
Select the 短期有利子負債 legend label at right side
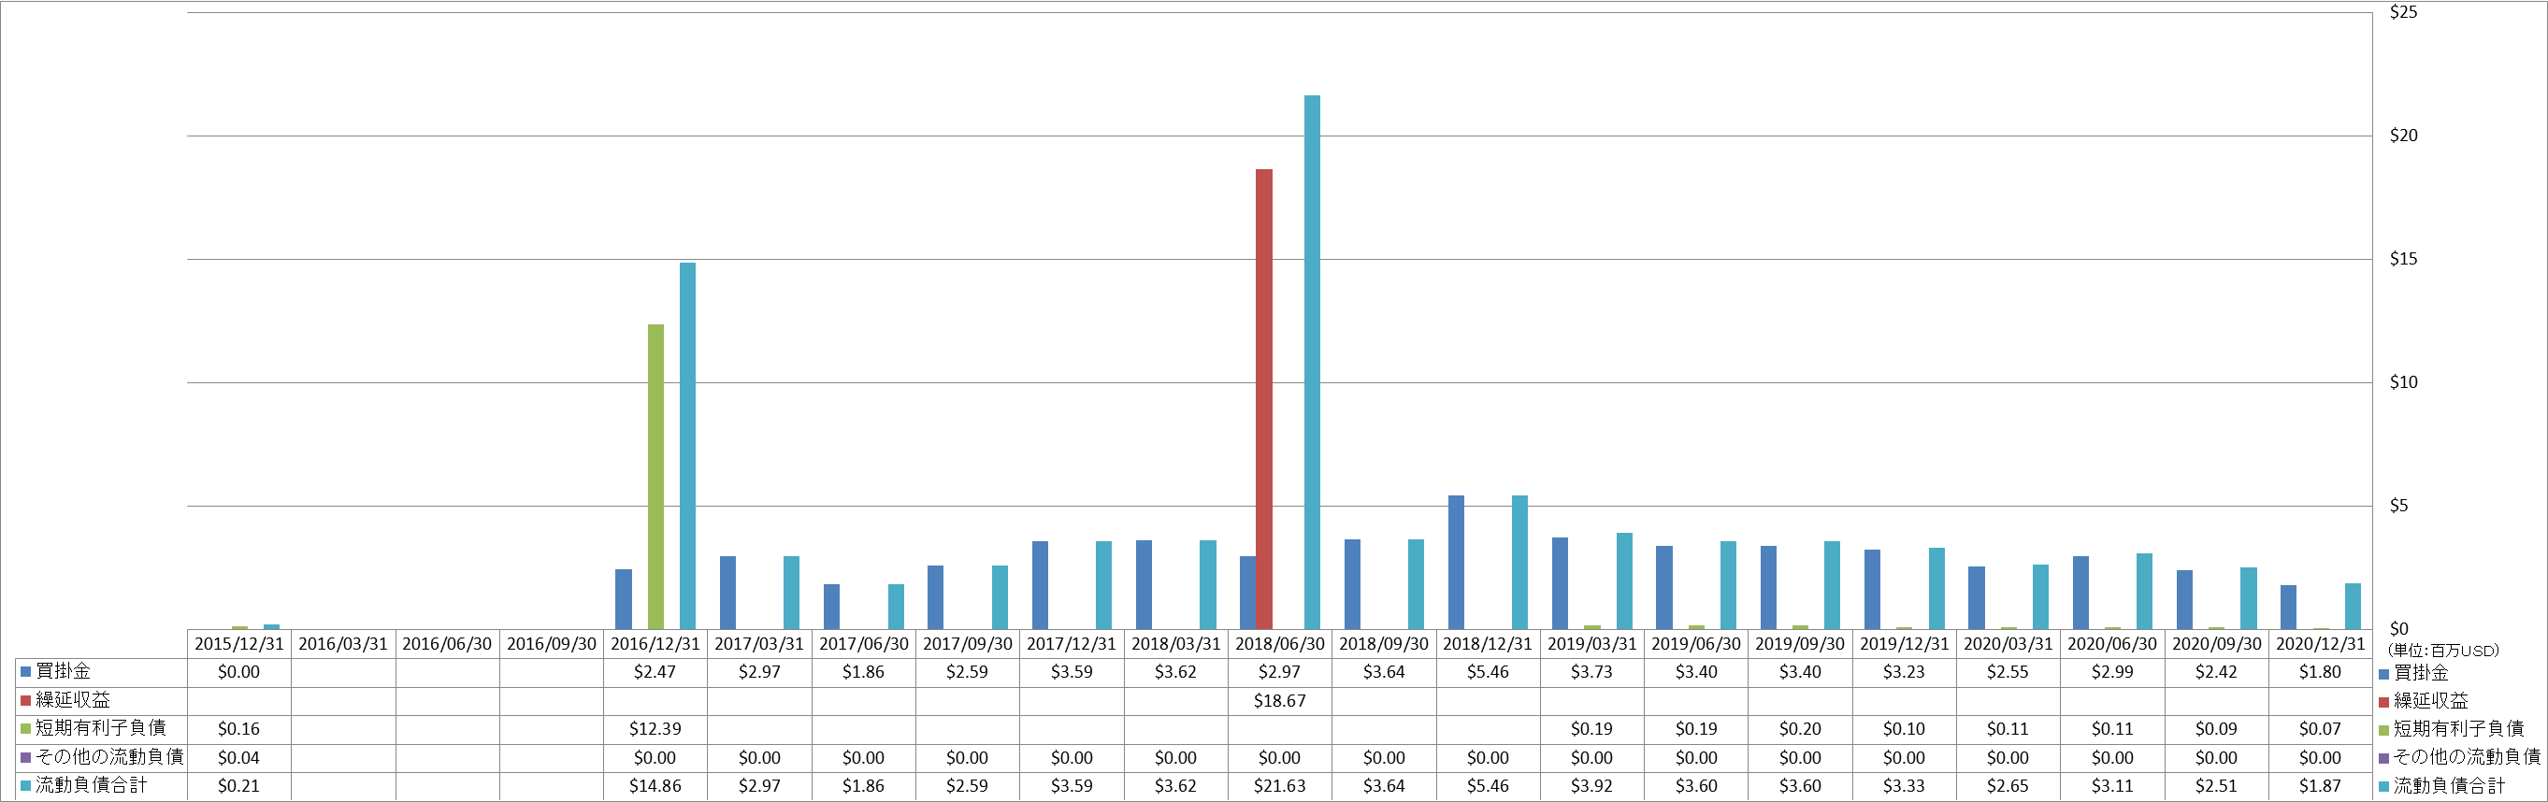(x=2458, y=729)
